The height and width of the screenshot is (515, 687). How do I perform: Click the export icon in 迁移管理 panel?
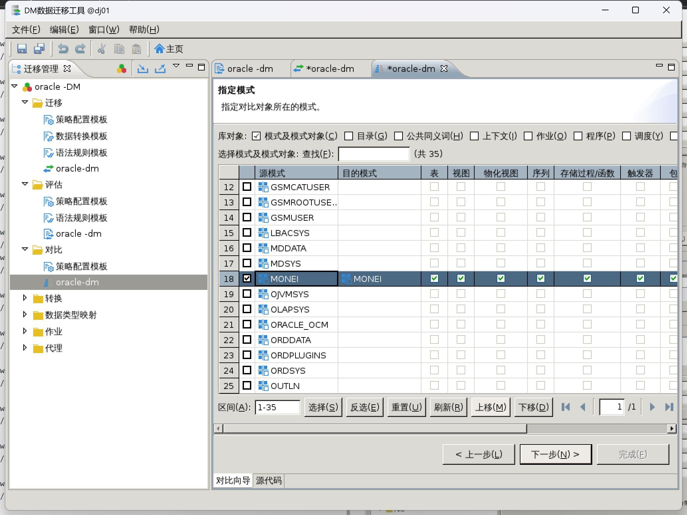click(x=160, y=69)
